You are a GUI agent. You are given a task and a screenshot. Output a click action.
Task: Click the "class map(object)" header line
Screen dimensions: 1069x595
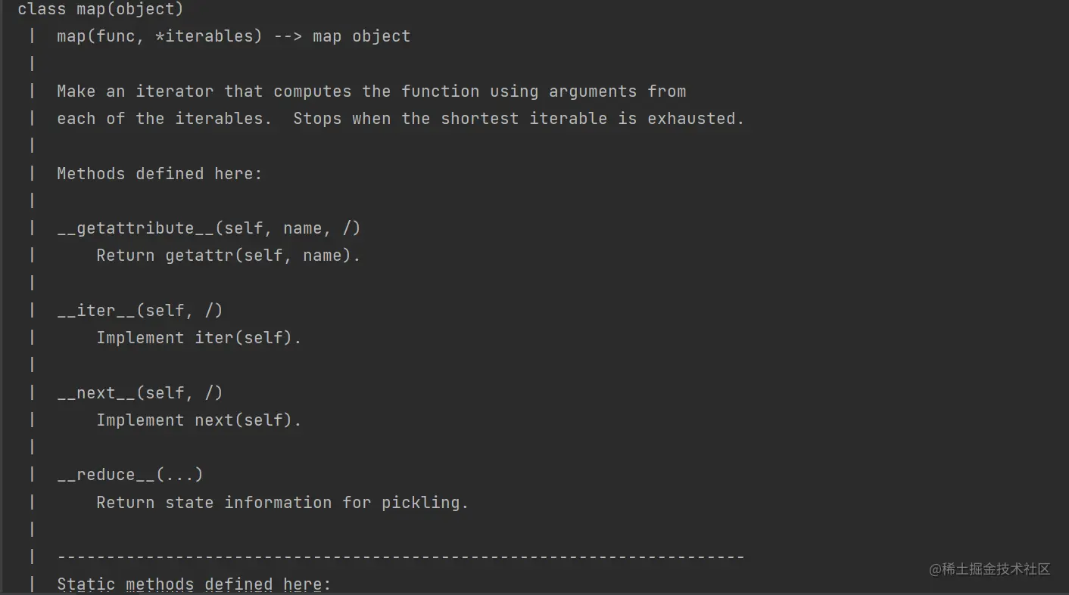click(101, 9)
